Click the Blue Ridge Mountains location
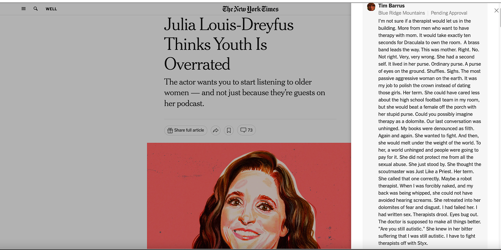This screenshot has width=501, height=250. point(402,13)
